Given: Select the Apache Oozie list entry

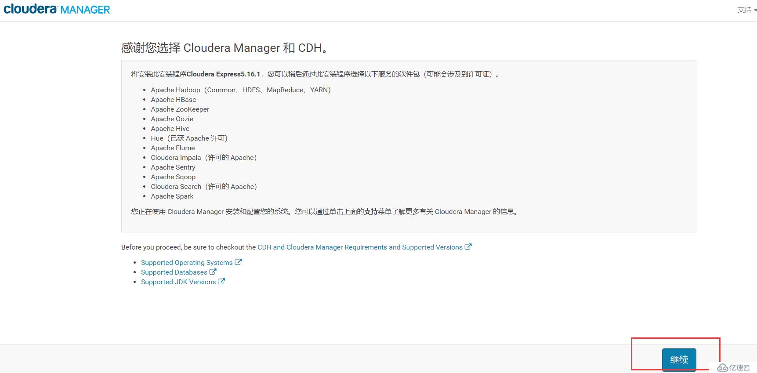Looking at the screenshot, I should (x=172, y=119).
